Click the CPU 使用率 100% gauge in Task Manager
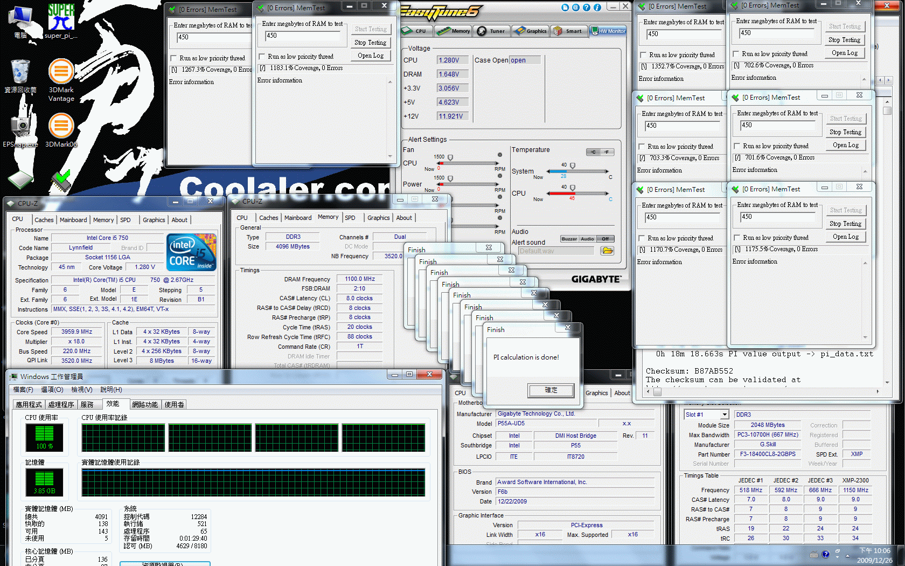Viewport: 905px width, 566px height. coord(44,437)
